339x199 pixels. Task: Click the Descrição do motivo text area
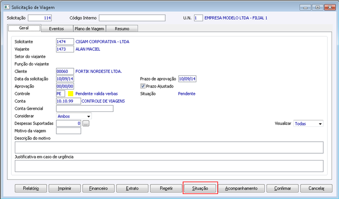pos(169,148)
